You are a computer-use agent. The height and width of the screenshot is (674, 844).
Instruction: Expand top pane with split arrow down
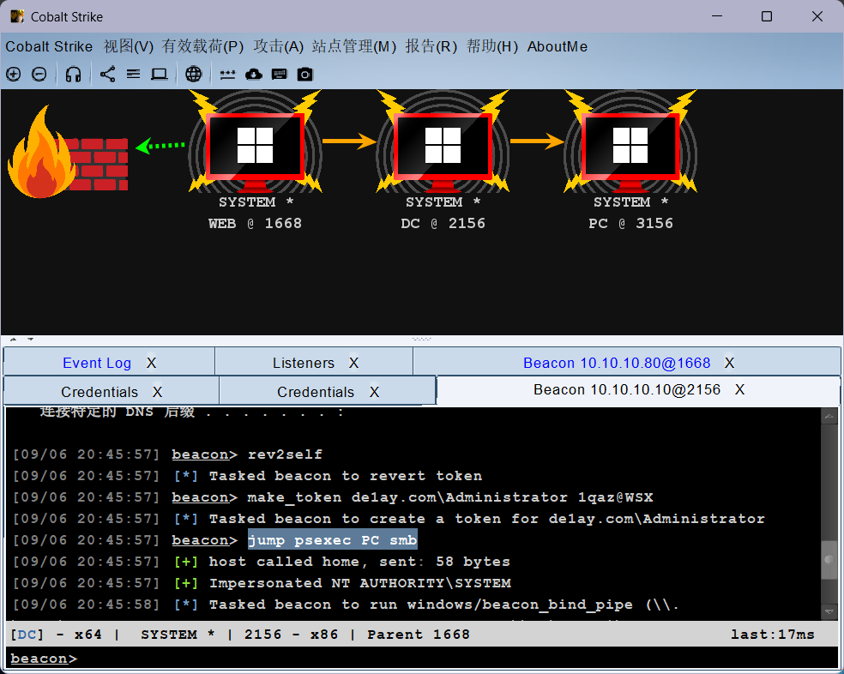pos(31,340)
